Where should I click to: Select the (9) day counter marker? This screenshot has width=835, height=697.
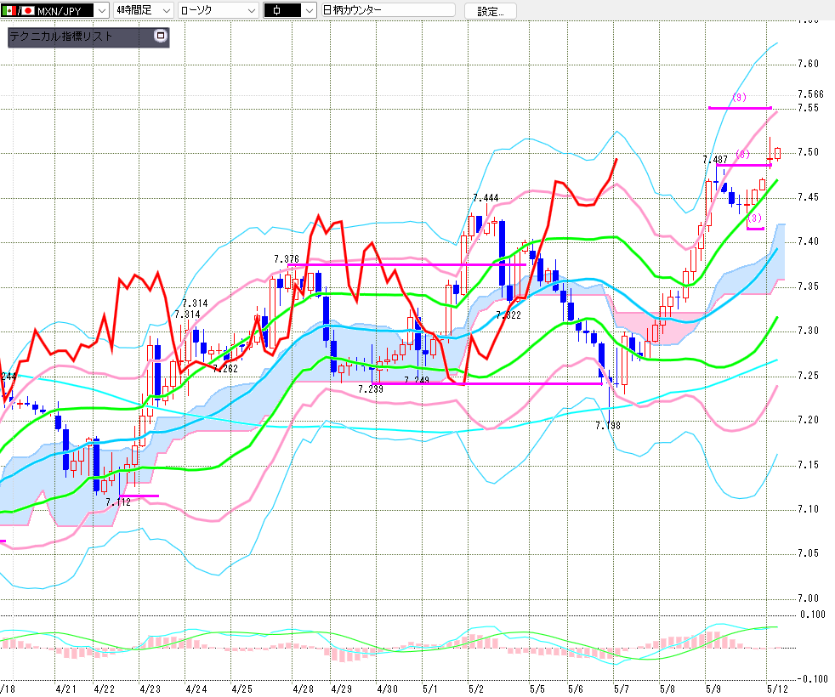[739, 98]
